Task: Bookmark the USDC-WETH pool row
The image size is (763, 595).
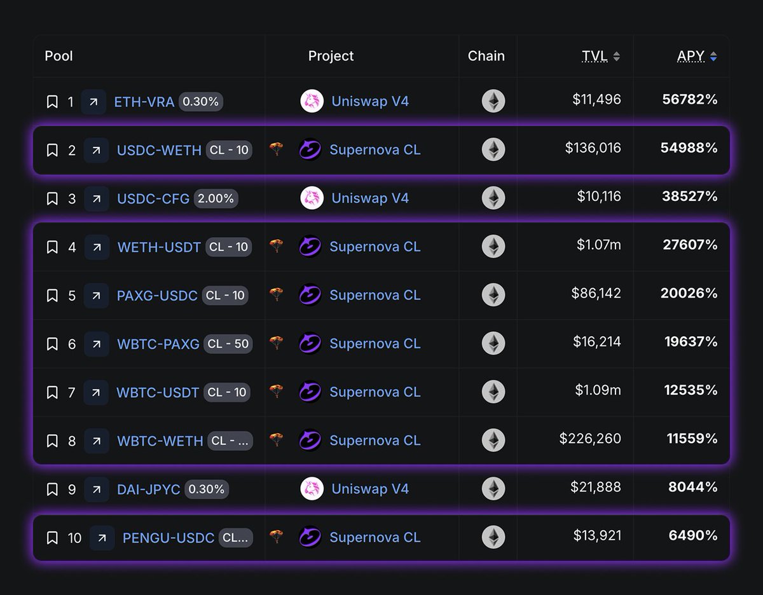Action: pyautogui.click(x=52, y=150)
